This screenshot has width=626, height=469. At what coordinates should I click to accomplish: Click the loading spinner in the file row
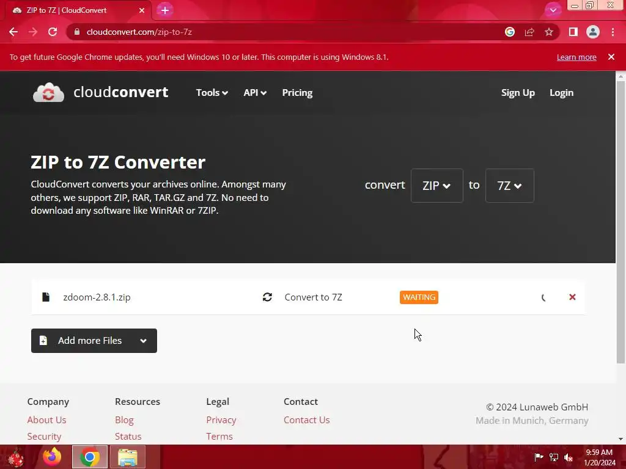pyautogui.click(x=543, y=297)
